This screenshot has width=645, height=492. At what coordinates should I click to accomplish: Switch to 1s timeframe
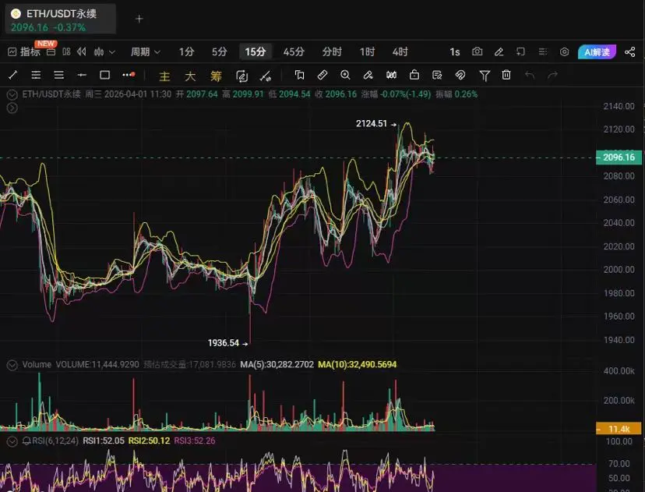click(x=455, y=52)
